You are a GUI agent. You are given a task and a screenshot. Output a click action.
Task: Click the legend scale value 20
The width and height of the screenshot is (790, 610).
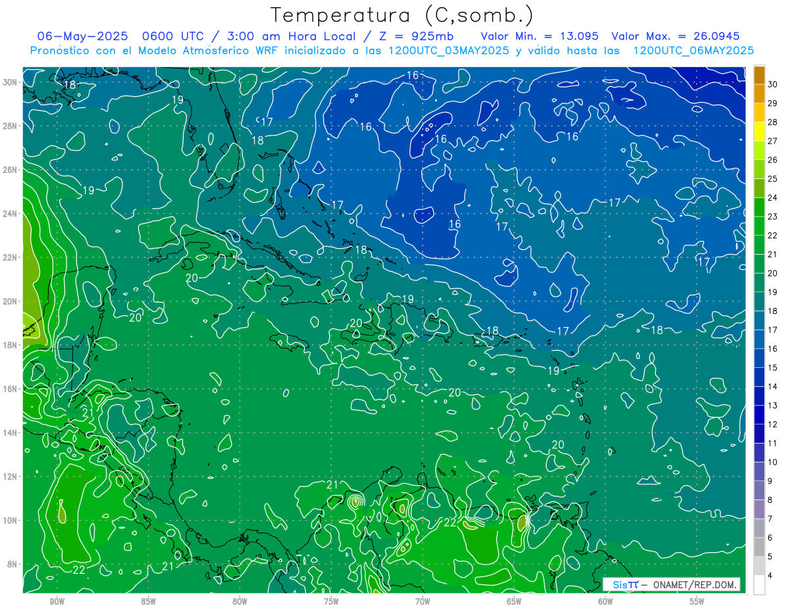click(x=773, y=273)
